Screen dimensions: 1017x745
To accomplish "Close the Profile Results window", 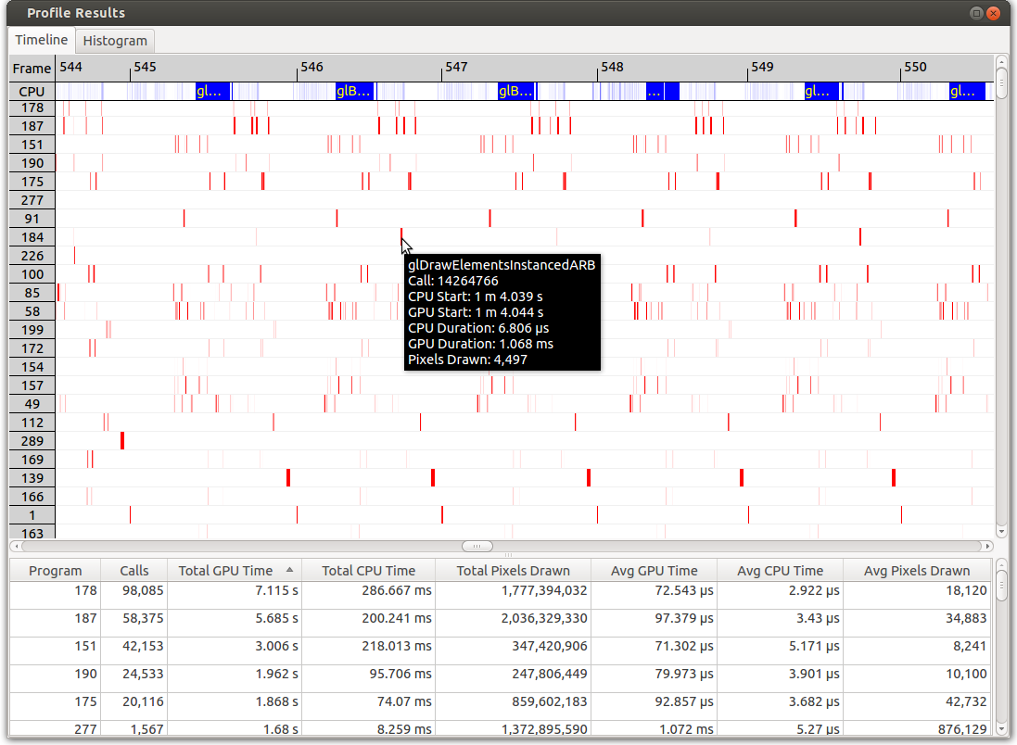I will click(995, 13).
